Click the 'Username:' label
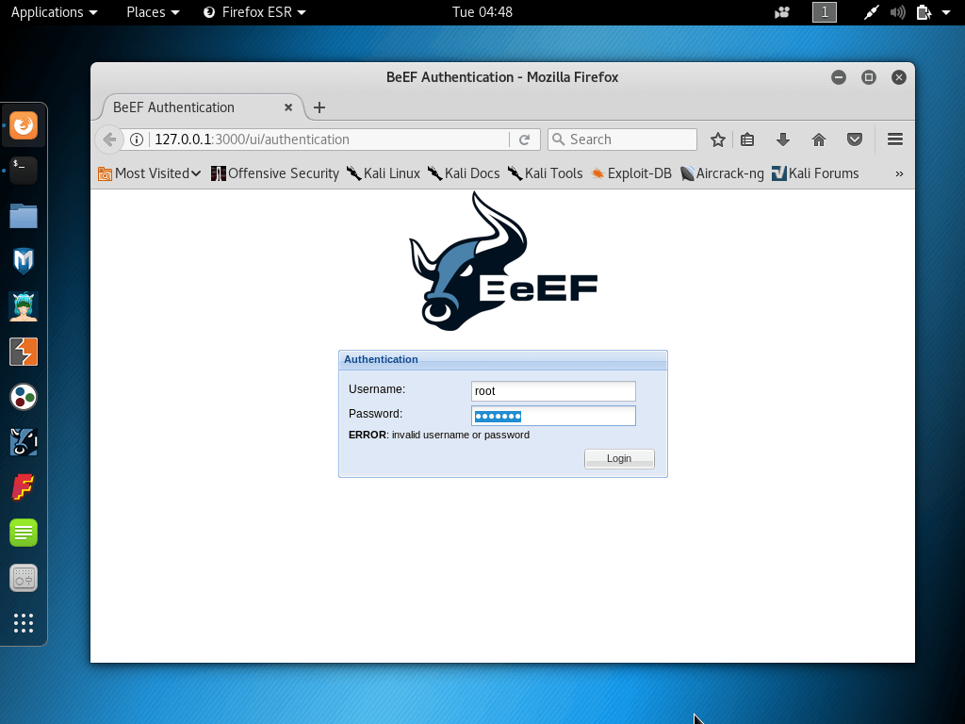965x724 pixels. click(377, 389)
